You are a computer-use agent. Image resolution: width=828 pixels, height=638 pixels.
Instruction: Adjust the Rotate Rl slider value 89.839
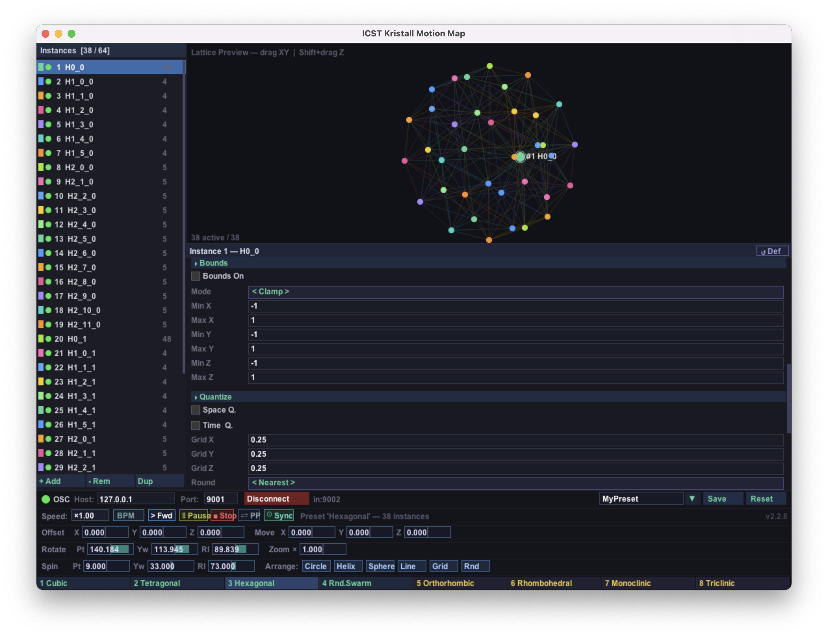pos(235,549)
